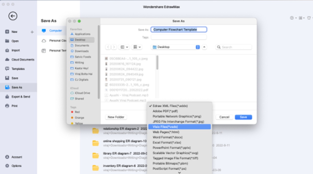Screen dimensions: 313x174
Task: Open the column view options dropdown
Action: point(124,47)
